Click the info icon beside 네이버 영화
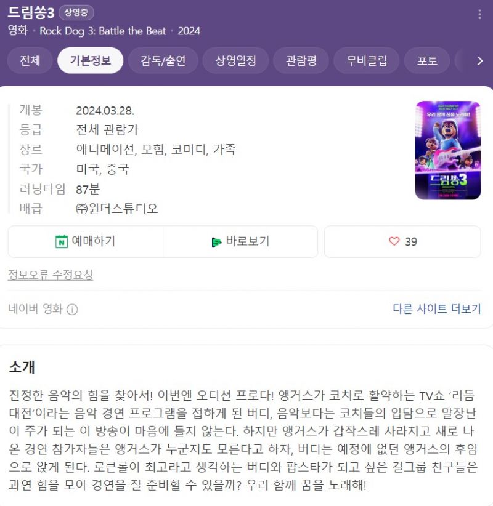Viewport: 493px width, 506px height. pos(72,310)
